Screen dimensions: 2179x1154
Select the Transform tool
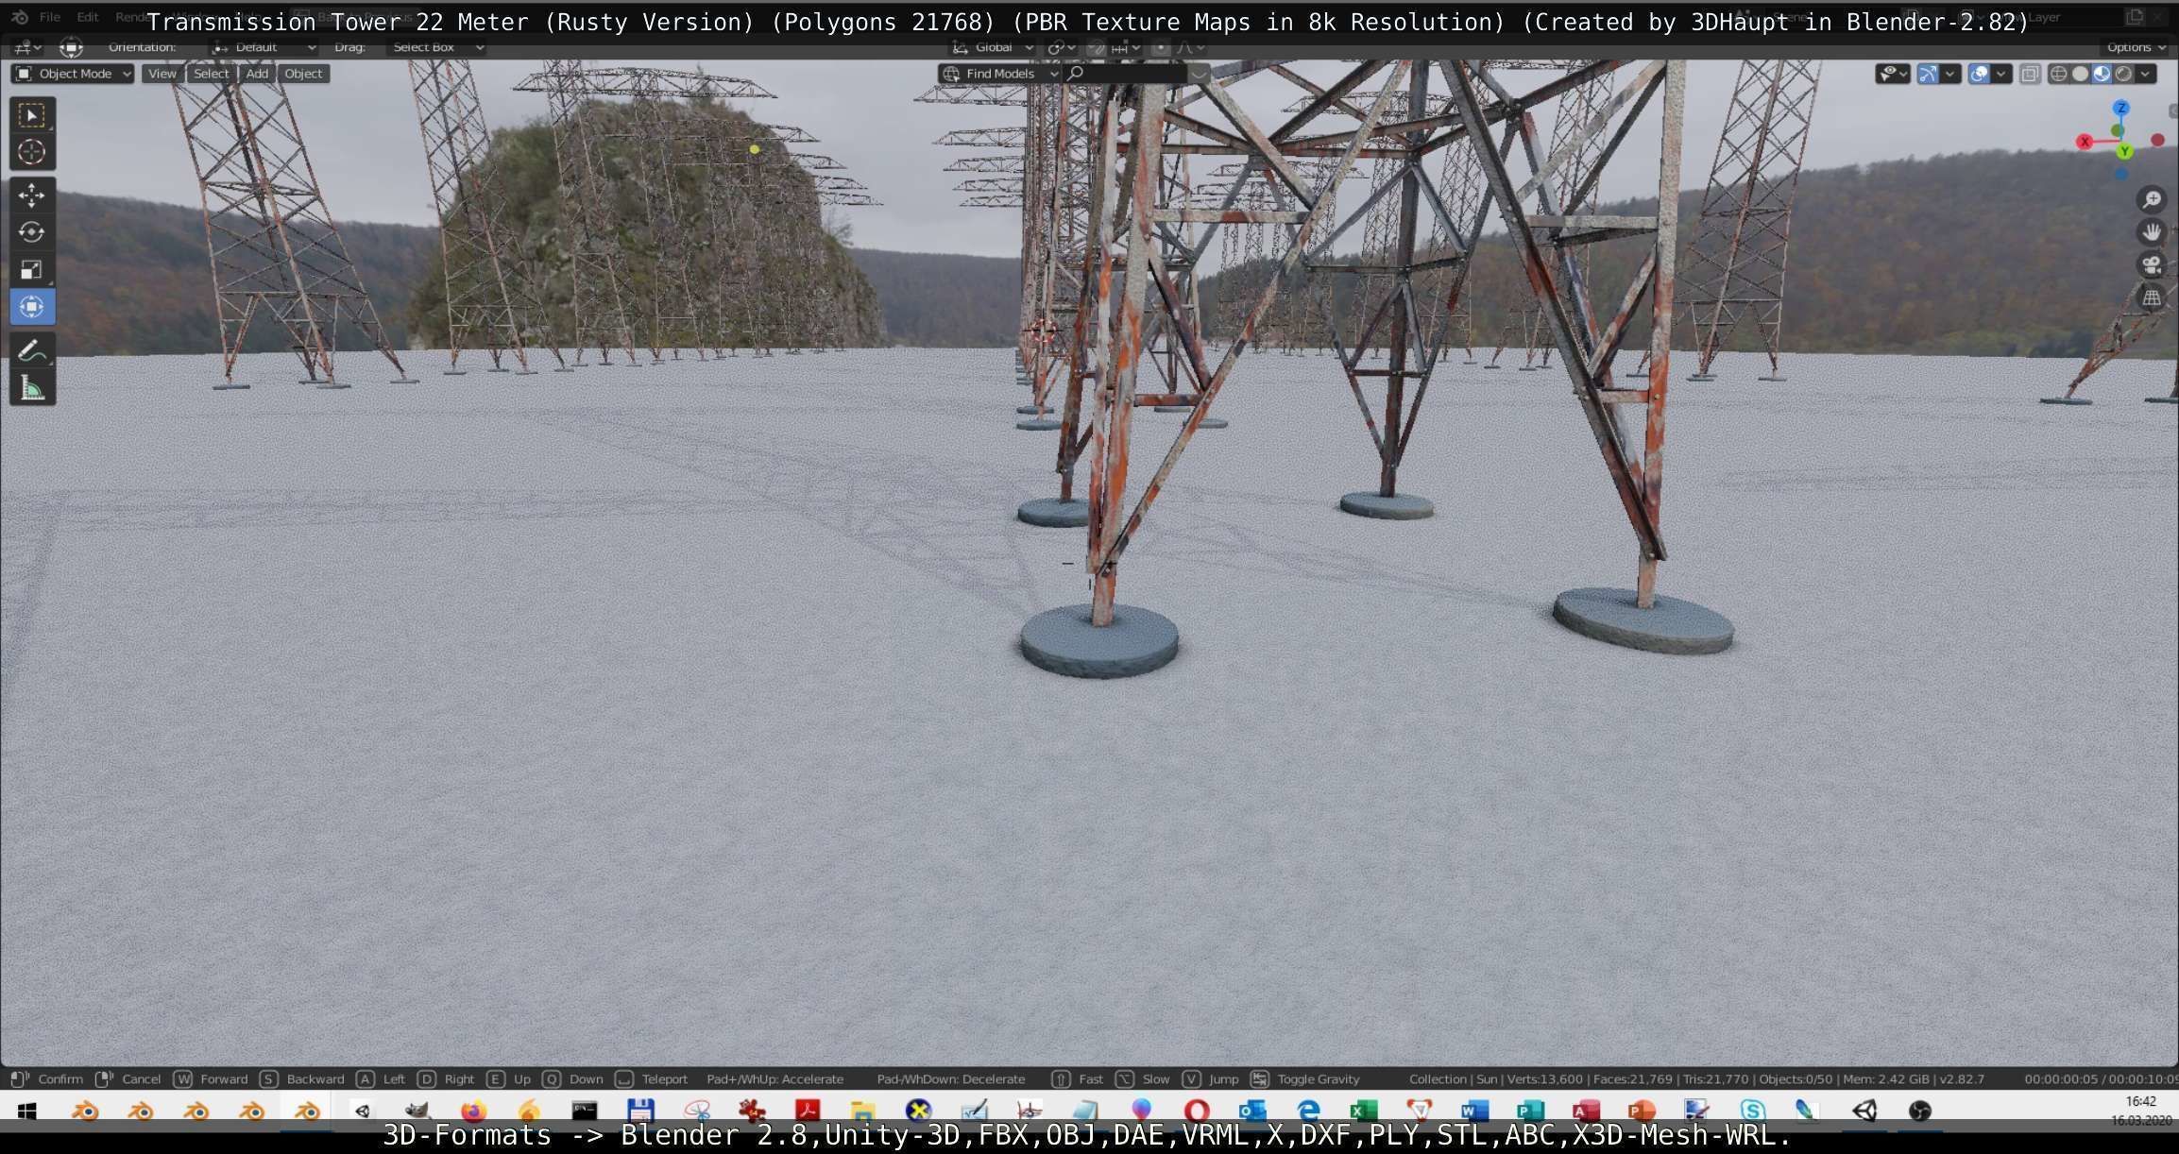point(32,307)
